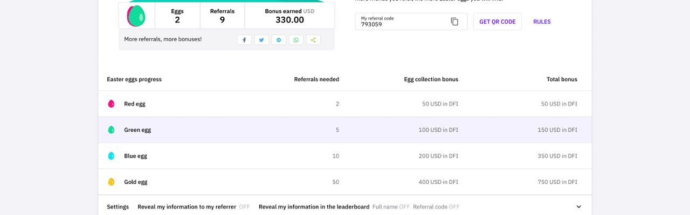Toggle Referral code leaderboard visibility
This screenshot has height=215, width=690.
[454, 207]
